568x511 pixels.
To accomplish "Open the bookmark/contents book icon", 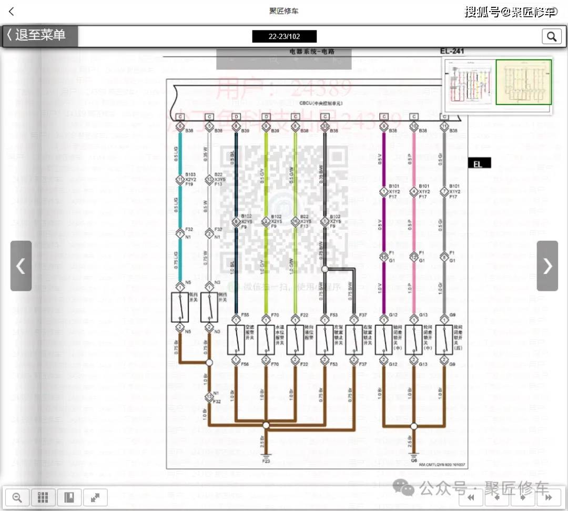I will [x=69, y=498].
